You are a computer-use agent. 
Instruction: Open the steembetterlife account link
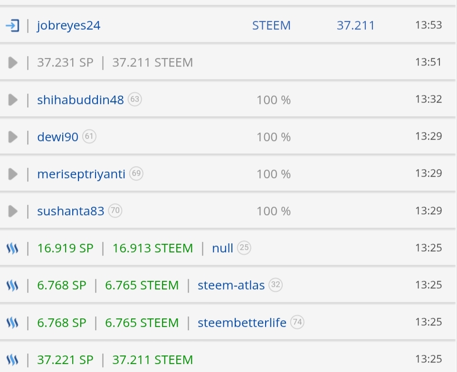[242, 323]
